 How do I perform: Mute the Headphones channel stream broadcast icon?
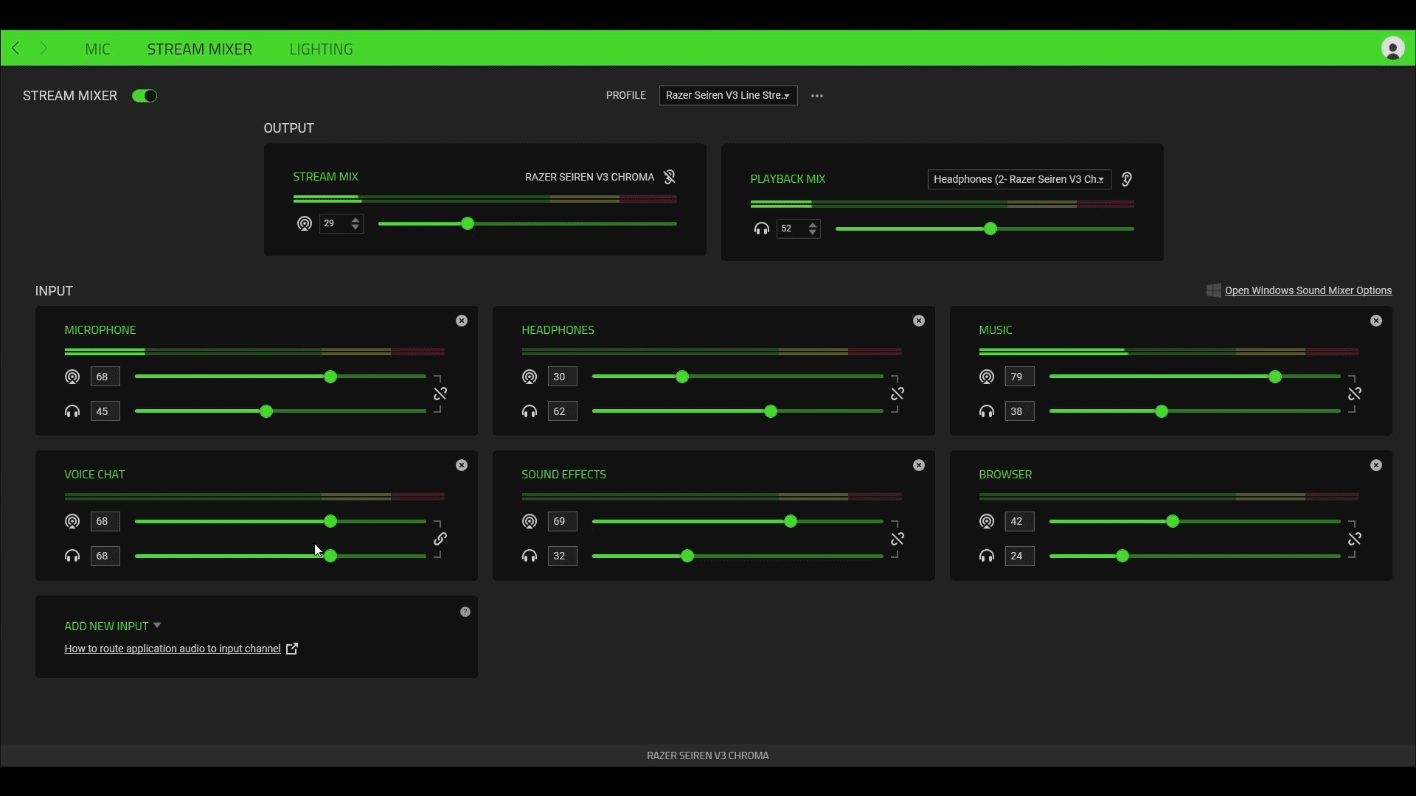tap(530, 377)
